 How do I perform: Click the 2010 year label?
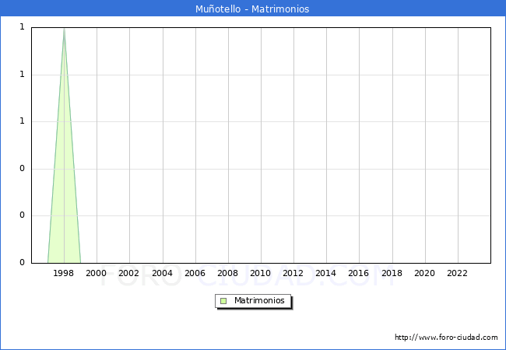(260, 274)
